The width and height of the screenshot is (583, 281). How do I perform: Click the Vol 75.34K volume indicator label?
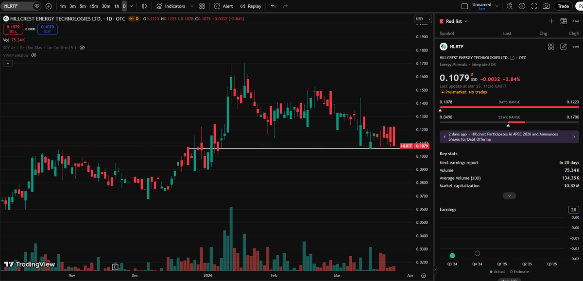(14, 40)
